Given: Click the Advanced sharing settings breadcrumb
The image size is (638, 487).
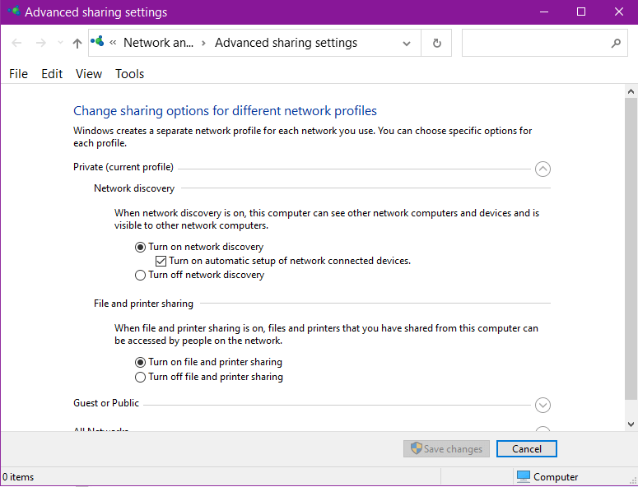Looking at the screenshot, I should tap(286, 43).
